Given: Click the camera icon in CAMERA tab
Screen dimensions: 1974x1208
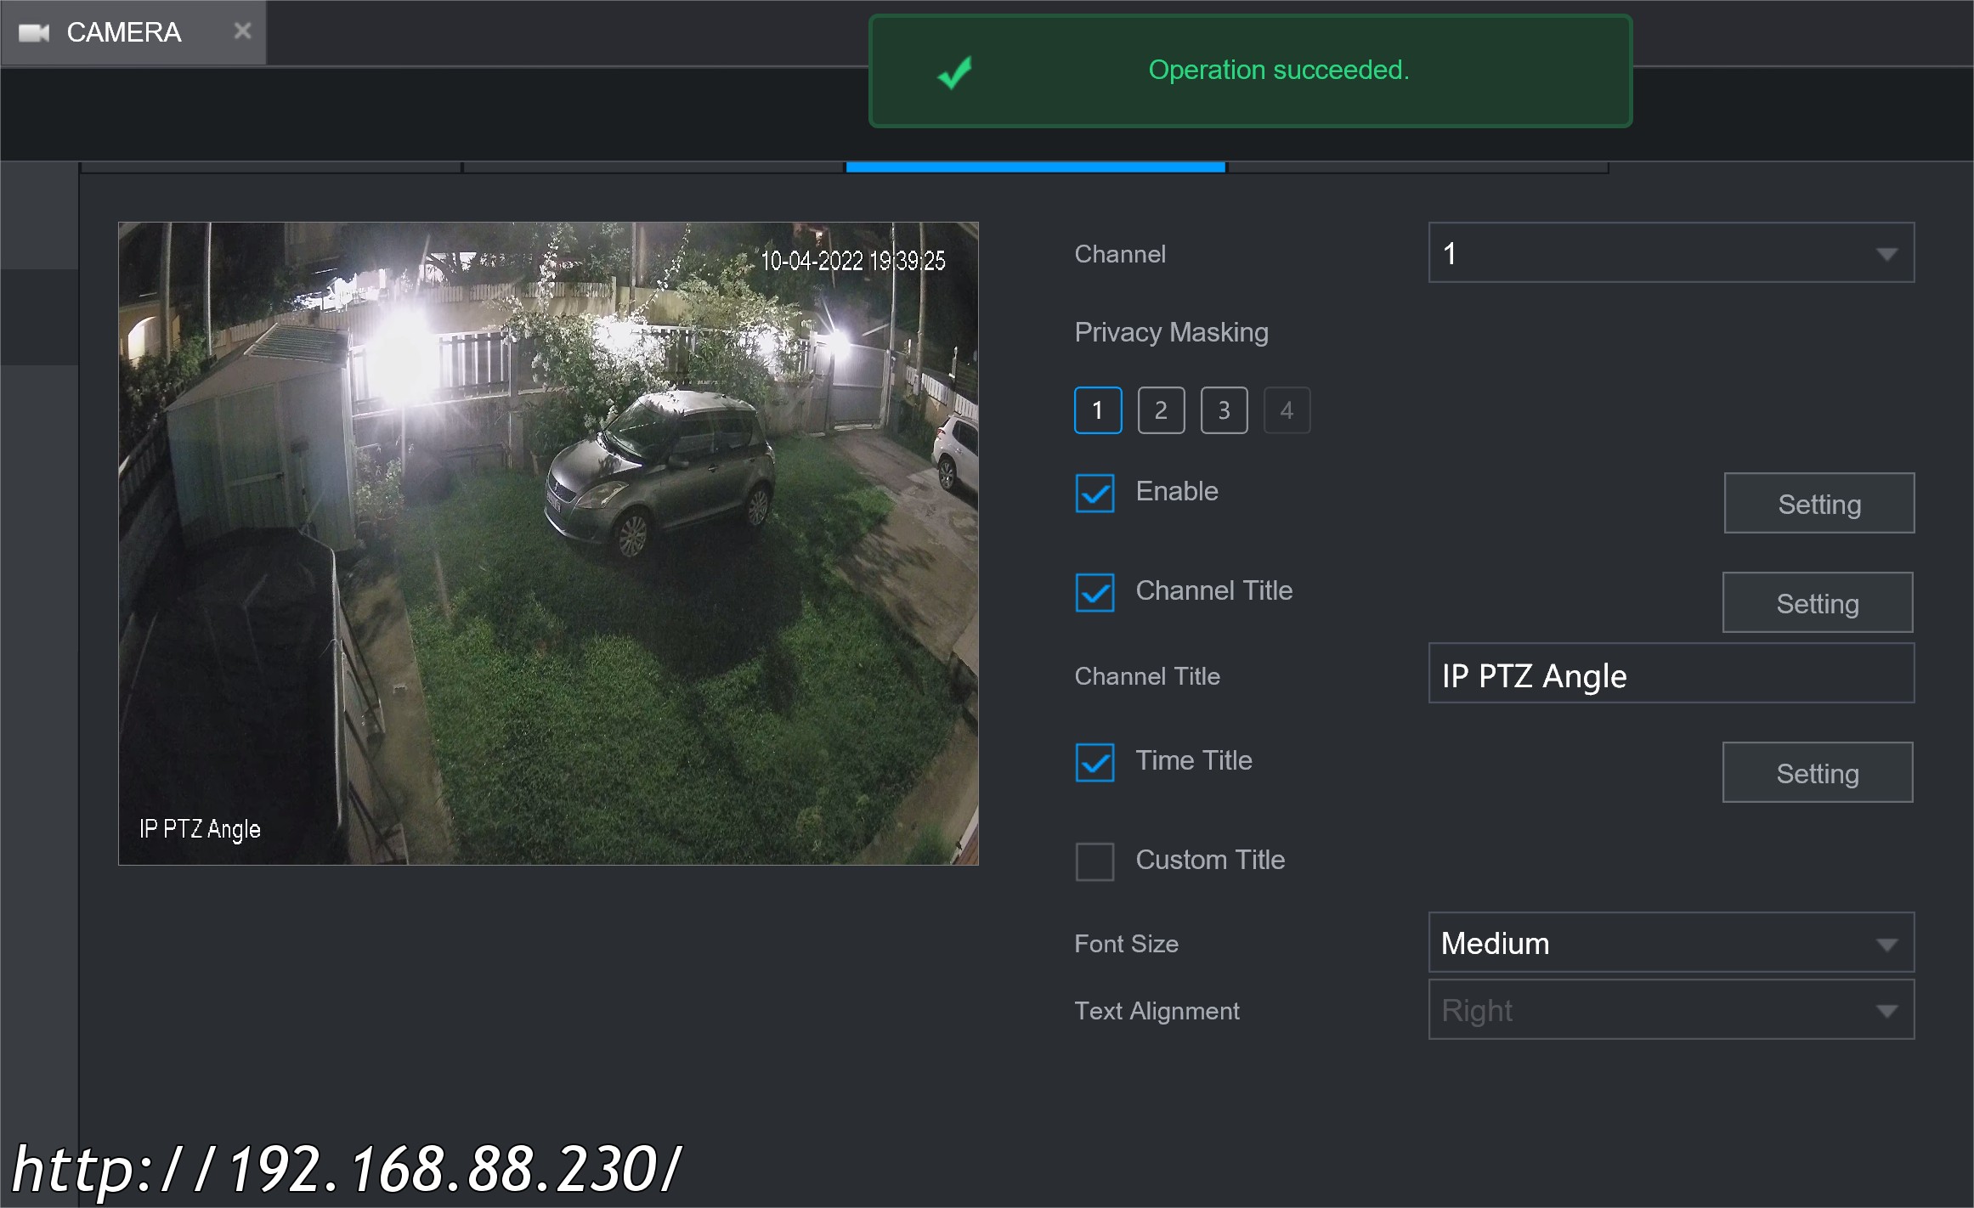Looking at the screenshot, I should coord(34,32).
